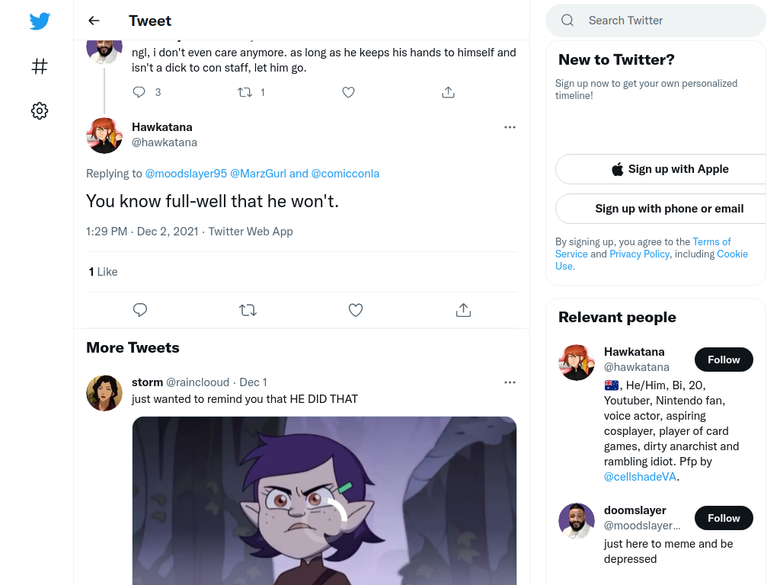
Task: Open the Settings gear icon
Action: coord(40,110)
